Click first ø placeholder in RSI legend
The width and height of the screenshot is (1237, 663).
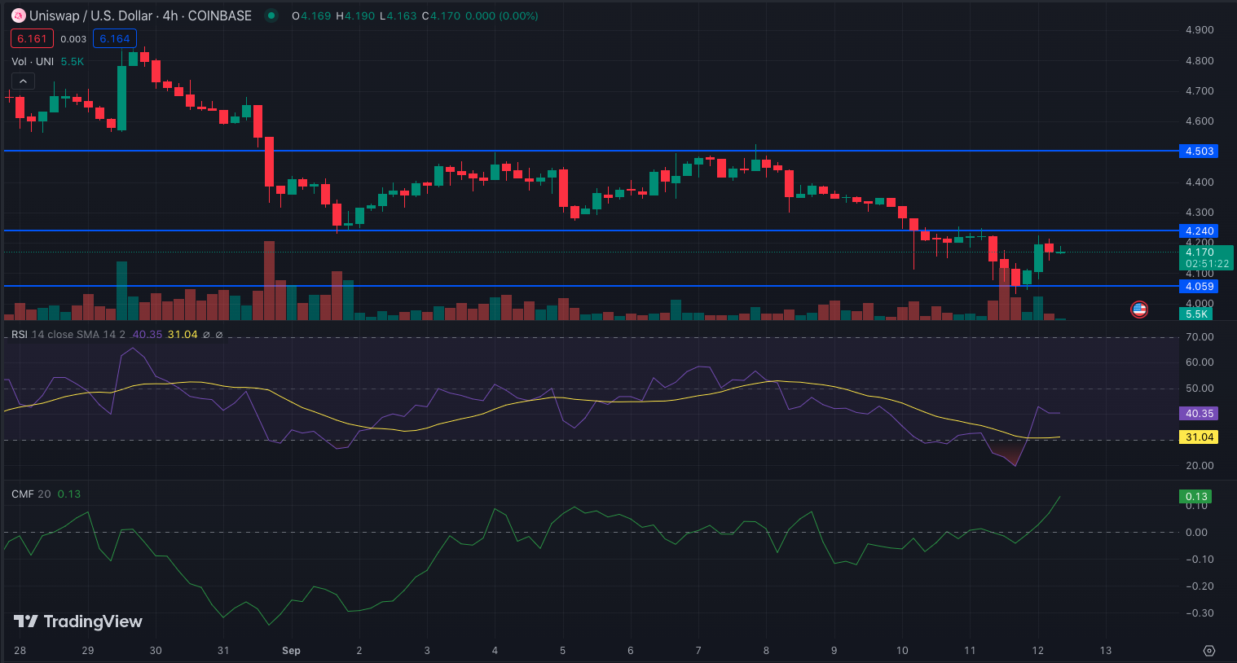click(206, 335)
